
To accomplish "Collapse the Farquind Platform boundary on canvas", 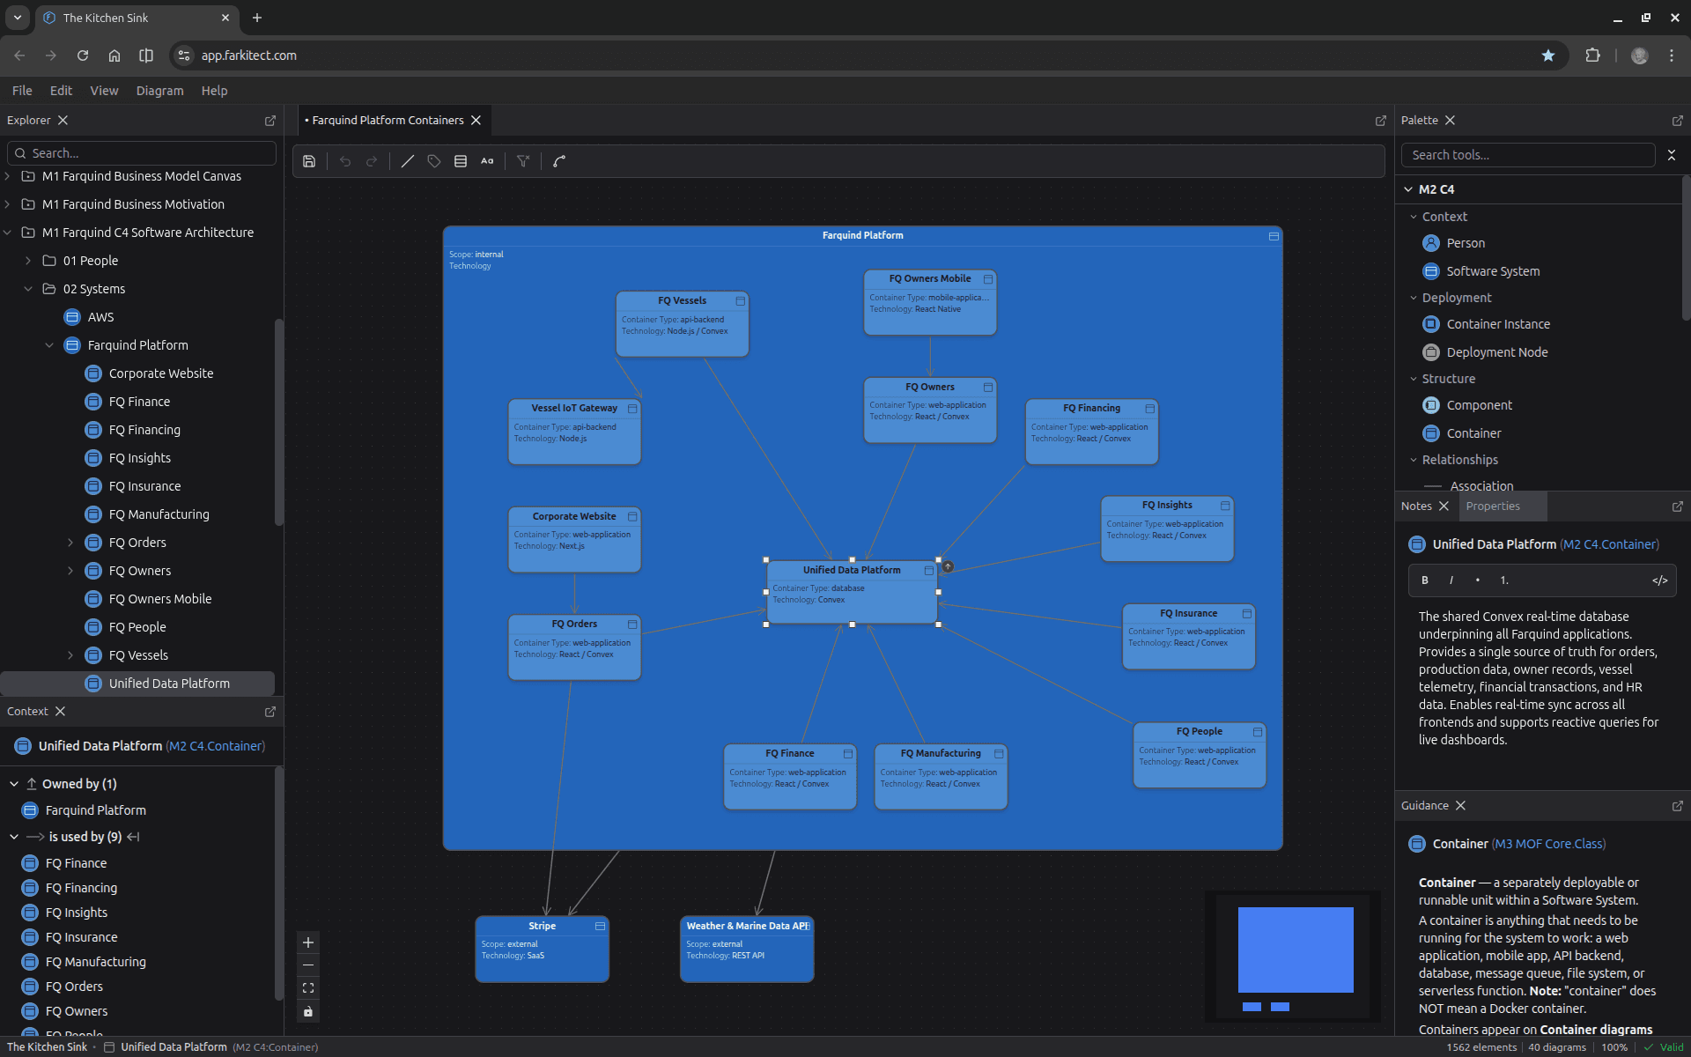I will (1274, 236).
